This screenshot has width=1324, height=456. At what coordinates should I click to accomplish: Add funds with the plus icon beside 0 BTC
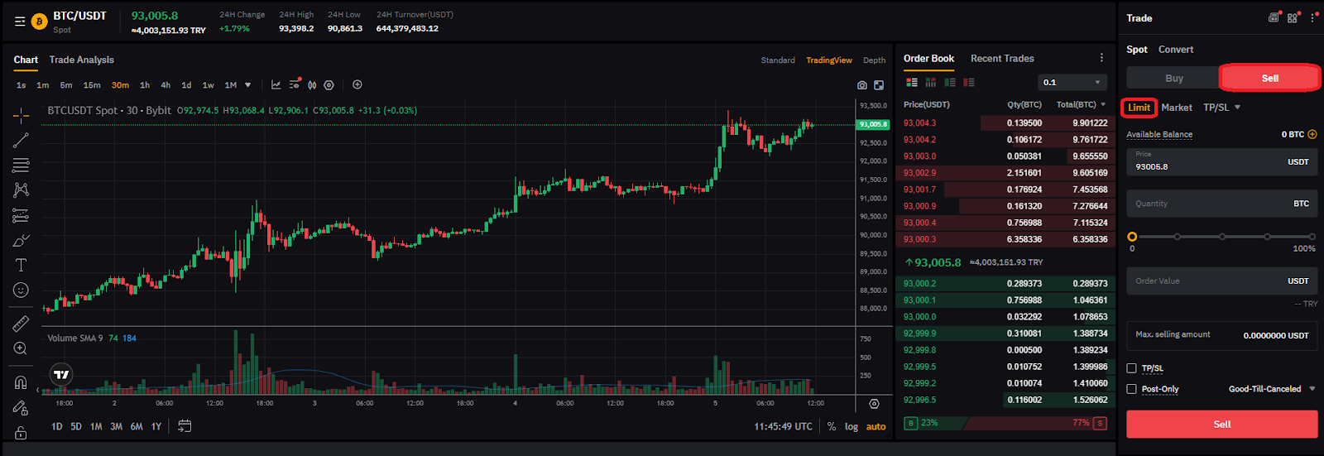[x=1312, y=134]
